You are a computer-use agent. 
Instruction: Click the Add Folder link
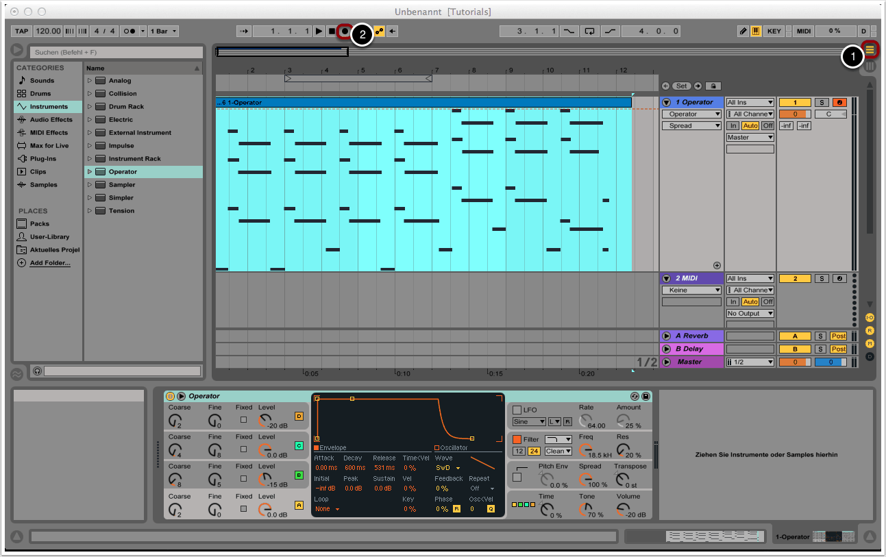[x=49, y=263]
